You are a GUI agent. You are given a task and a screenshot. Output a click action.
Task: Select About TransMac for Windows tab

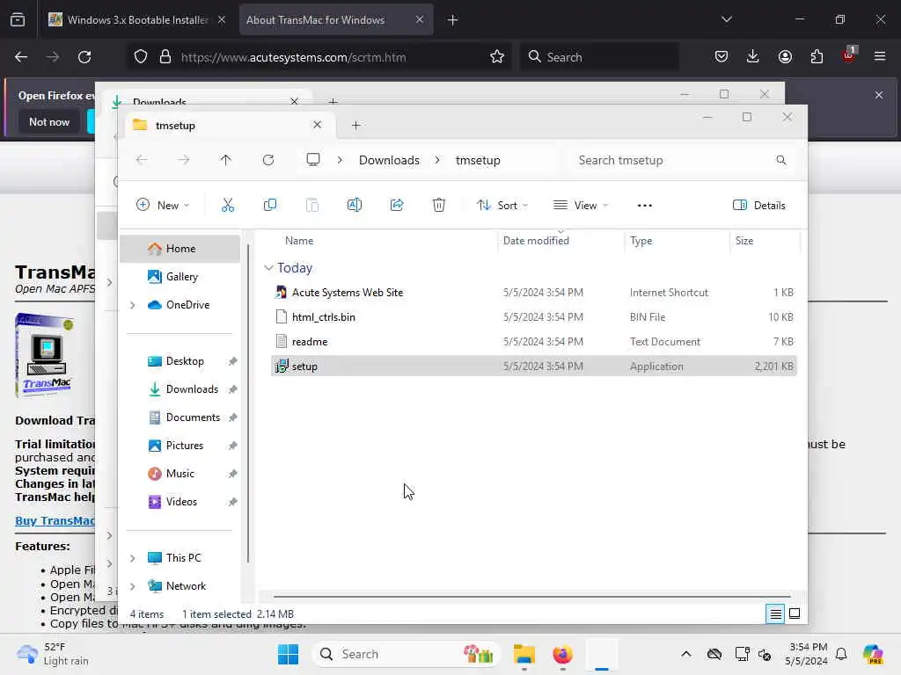pyautogui.click(x=336, y=19)
